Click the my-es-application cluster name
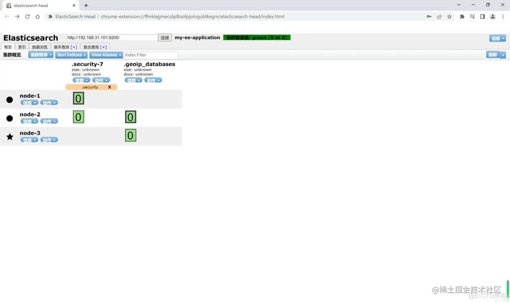The width and height of the screenshot is (510, 303). [x=197, y=37]
